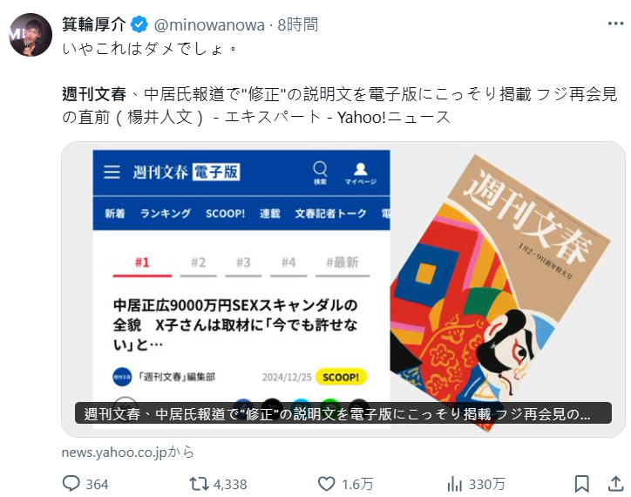This screenshot has height=497, width=631.
Task: Select the #1 tab in preview
Action: [x=142, y=264]
